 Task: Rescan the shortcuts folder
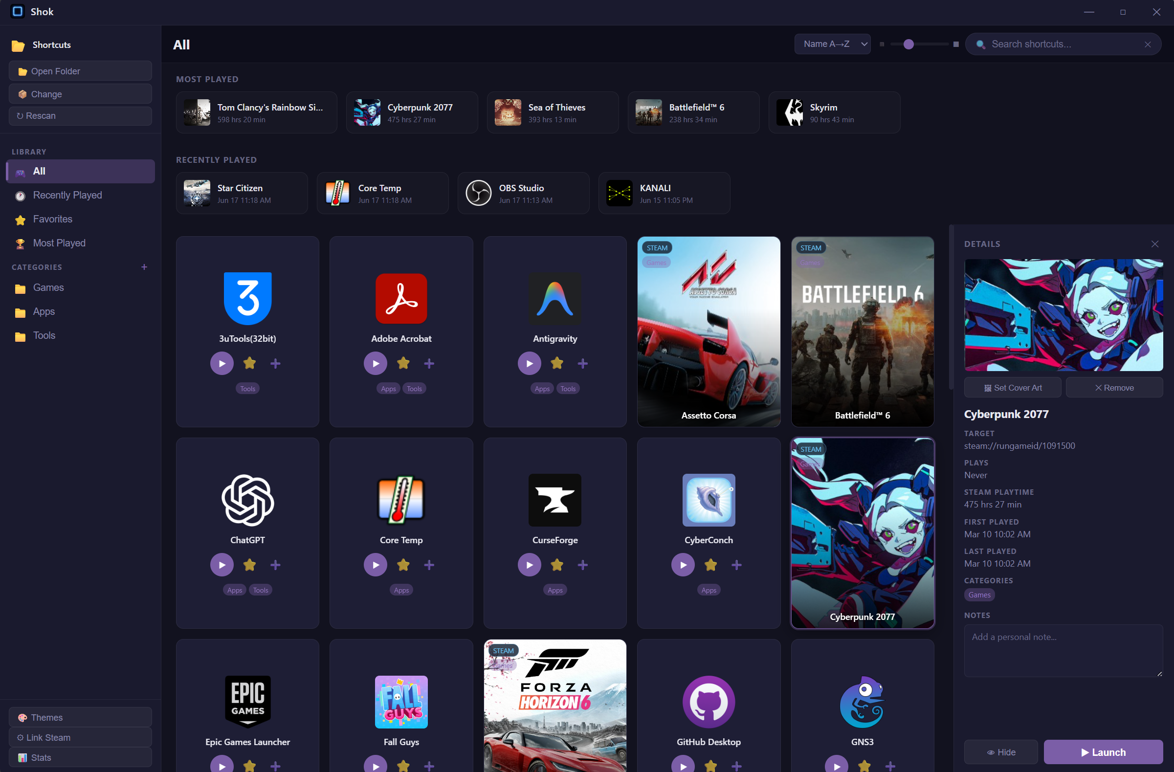tap(80, 116)
